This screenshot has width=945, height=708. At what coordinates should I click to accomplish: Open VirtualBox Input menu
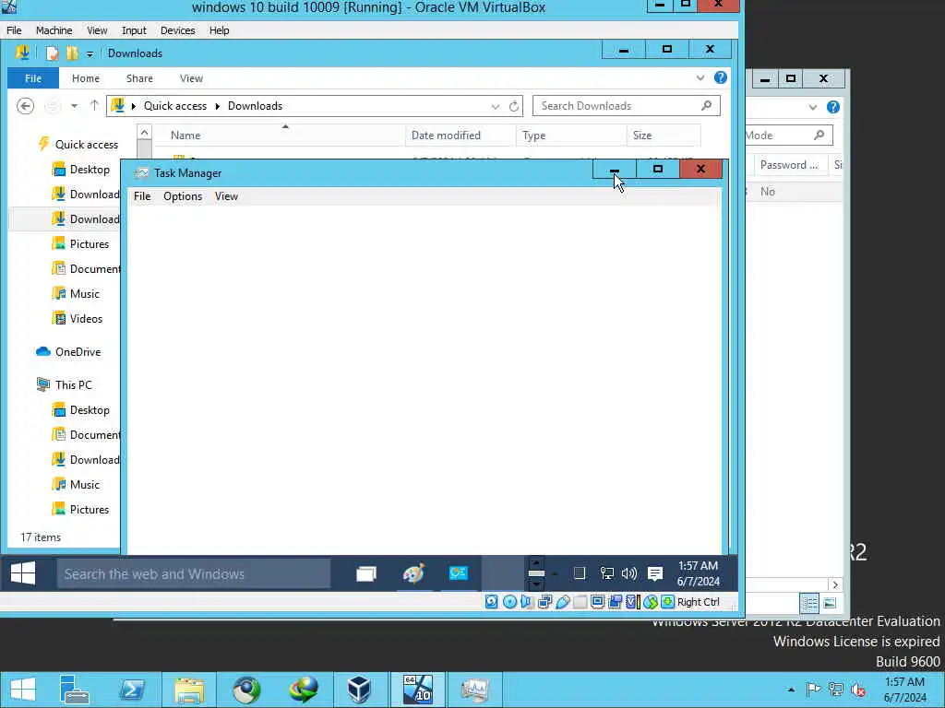pos(134,30)
